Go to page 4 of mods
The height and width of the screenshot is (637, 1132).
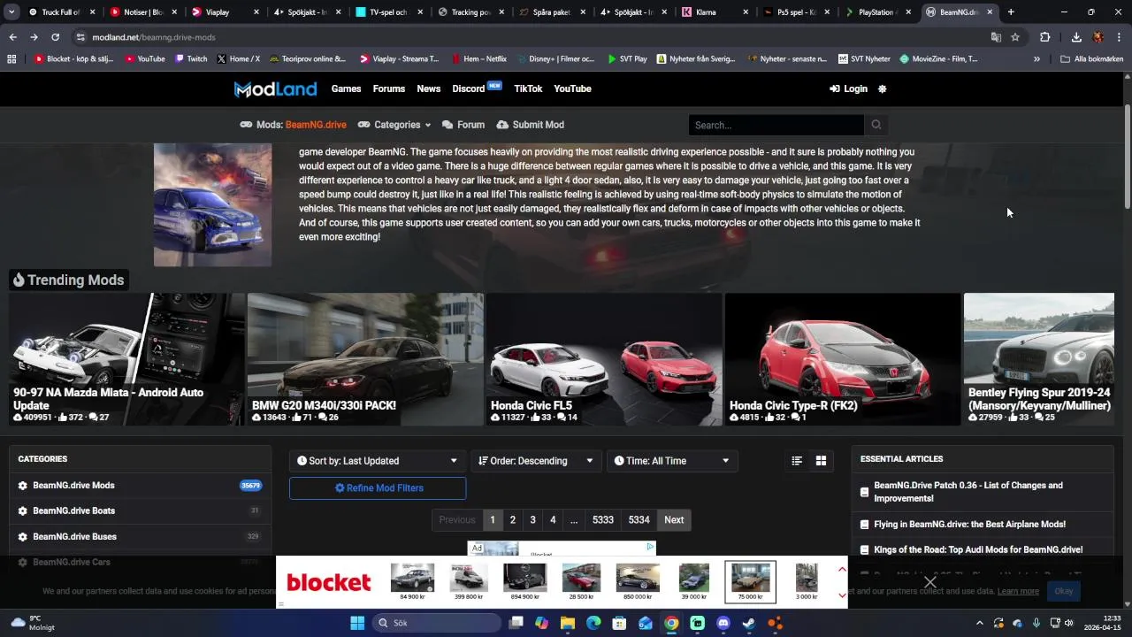(553, 520)
